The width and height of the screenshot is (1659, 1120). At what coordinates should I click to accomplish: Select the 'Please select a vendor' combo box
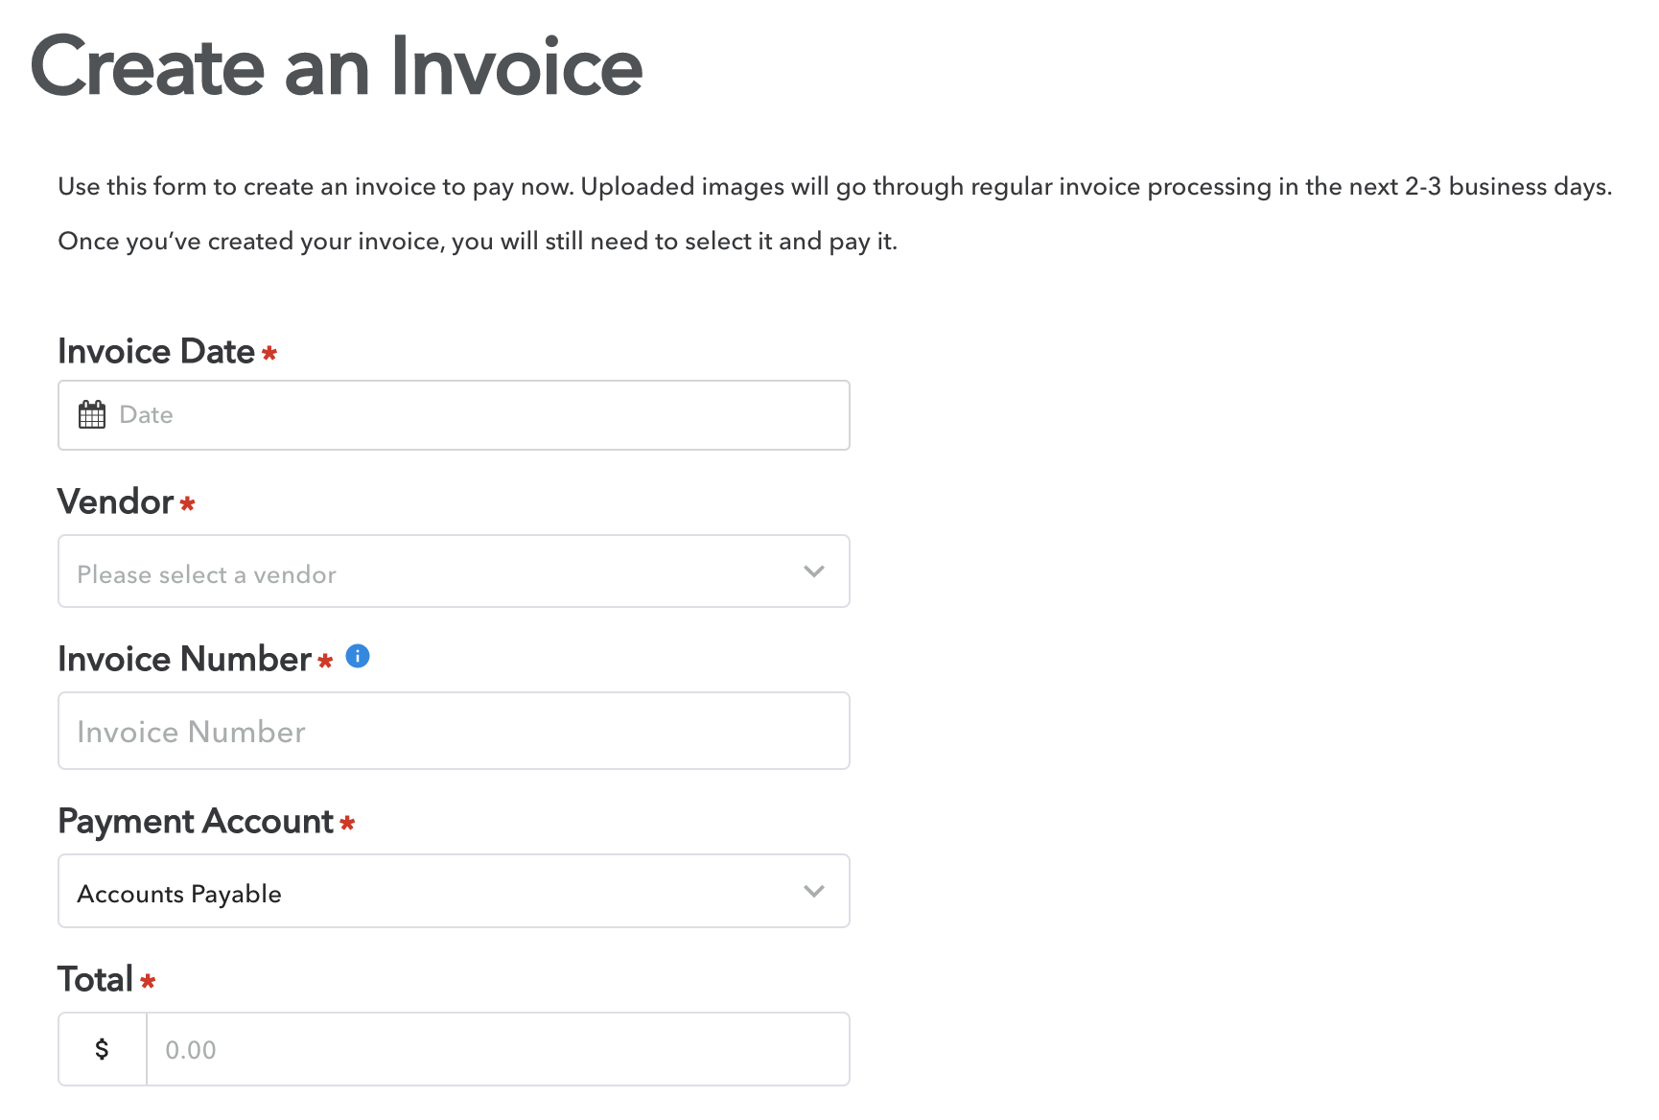point(454,572)
